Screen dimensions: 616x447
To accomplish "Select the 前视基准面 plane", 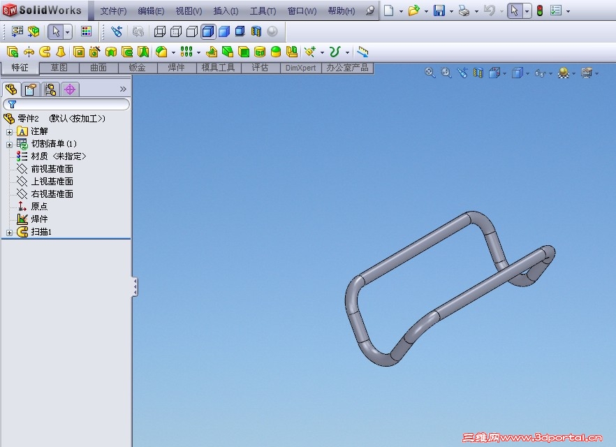I will (52, 169).
